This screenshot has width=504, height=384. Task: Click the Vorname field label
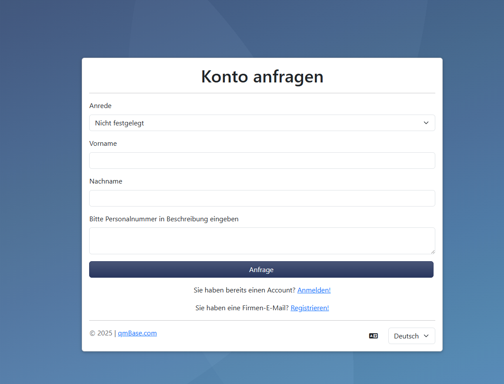click(x=103, y=144)
